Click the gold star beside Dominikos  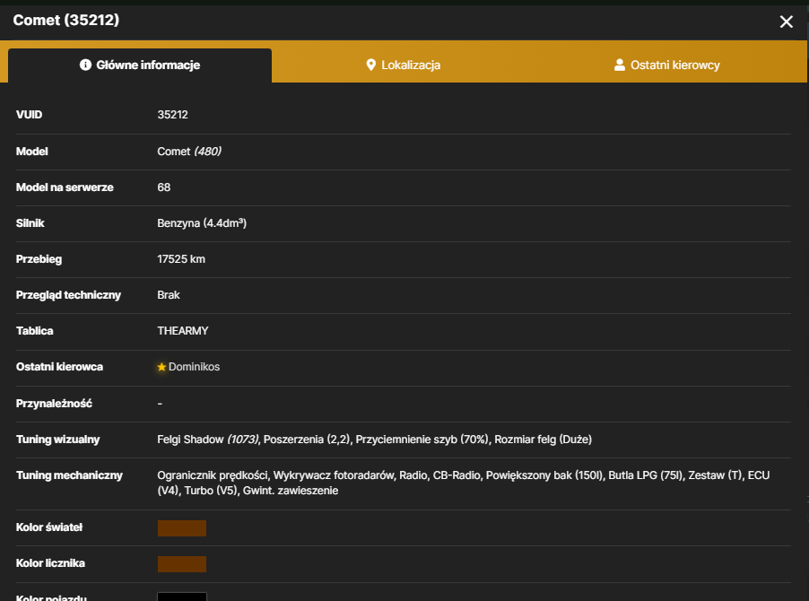pyautogui.click(x=161, y=367)
